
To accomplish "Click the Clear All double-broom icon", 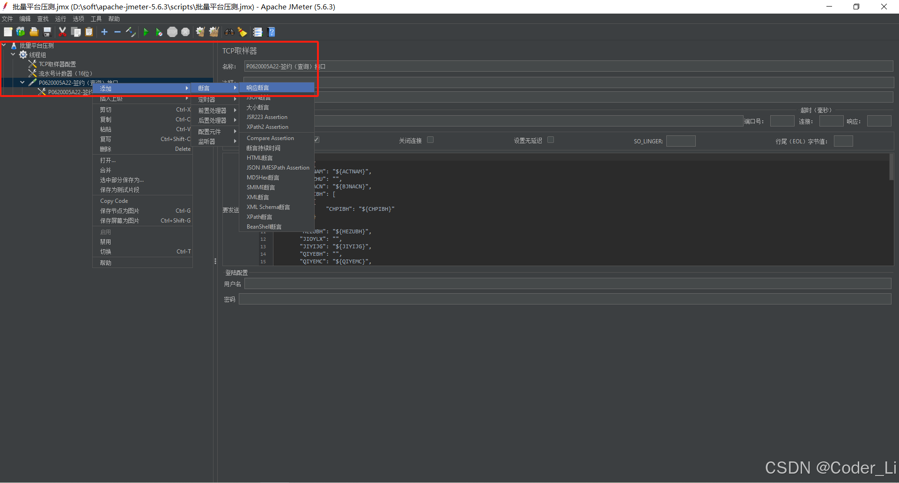I will [x=214, y=32].
